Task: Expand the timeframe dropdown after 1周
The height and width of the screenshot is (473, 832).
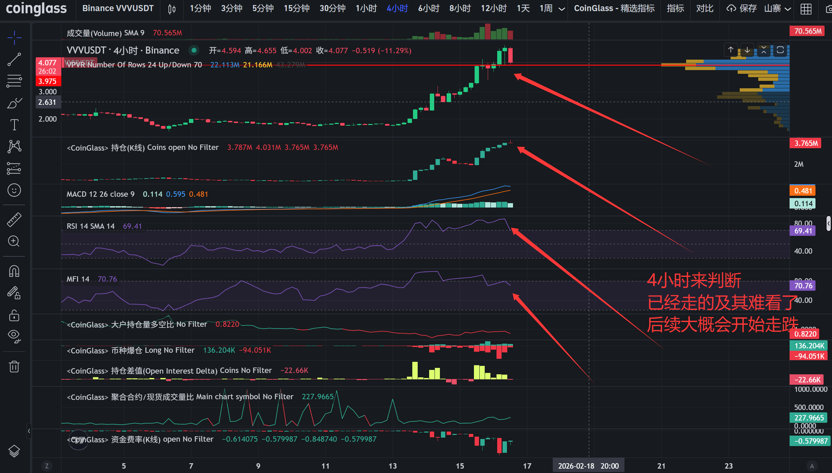Action: pyautogui.click(x=562, y=9)
